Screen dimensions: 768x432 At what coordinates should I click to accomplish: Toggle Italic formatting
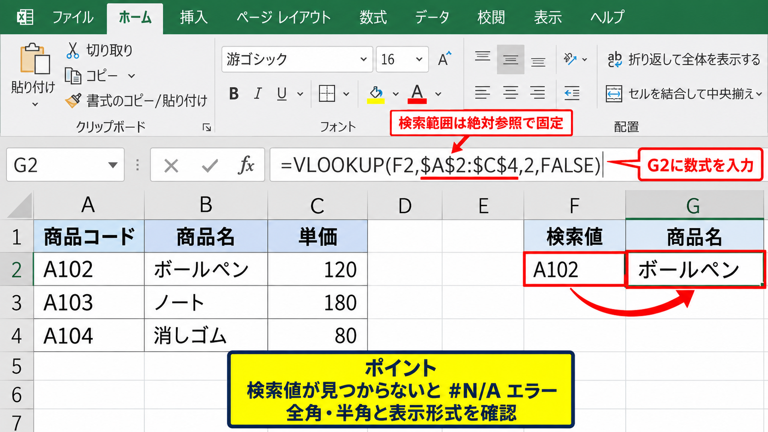point(258,94)
